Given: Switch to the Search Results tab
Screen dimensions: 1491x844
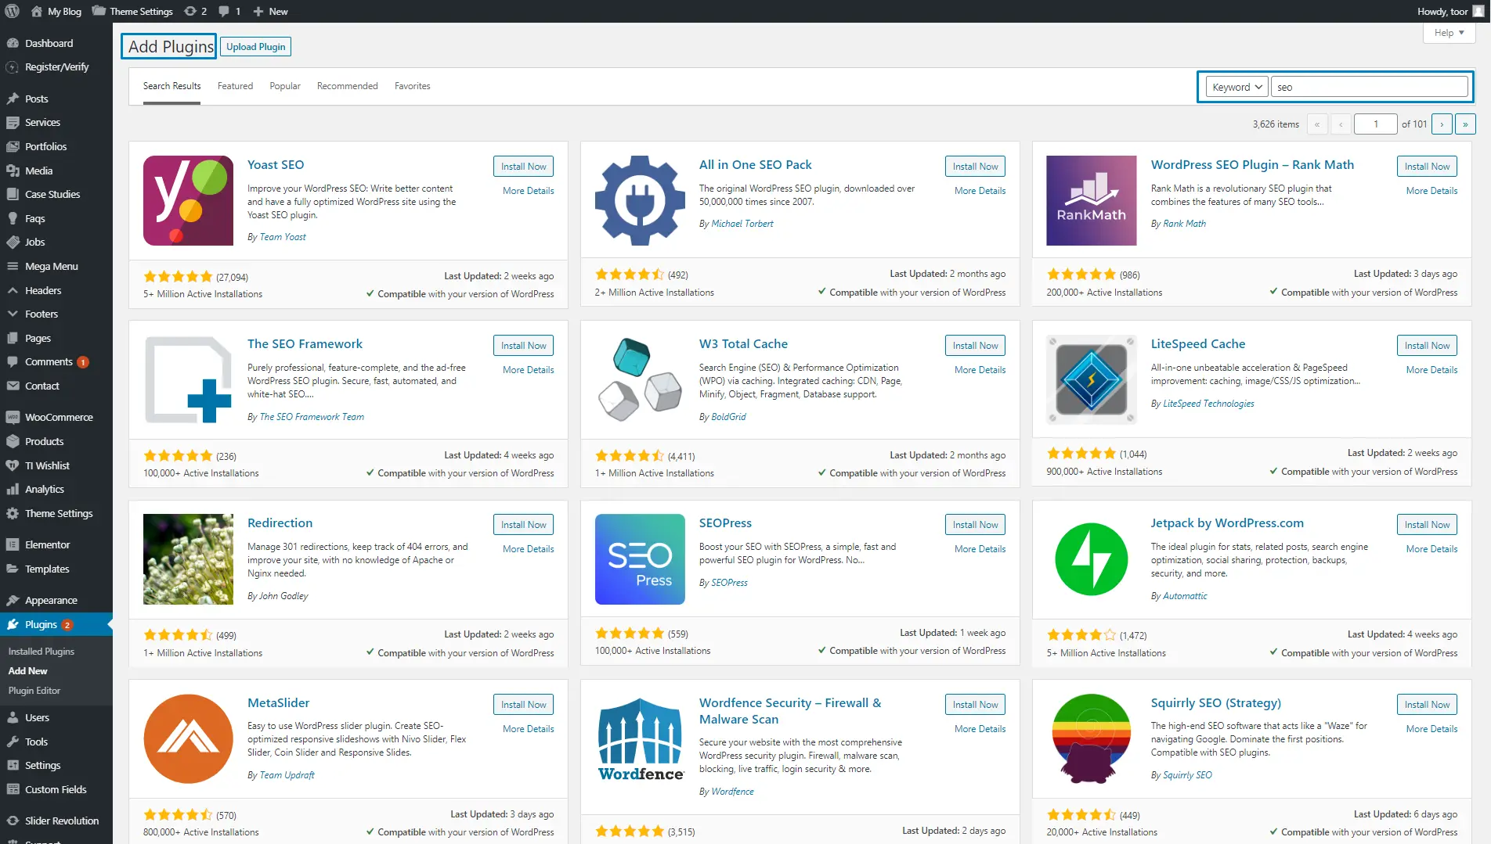Looking at the screenshot, I should click(171, 86).
